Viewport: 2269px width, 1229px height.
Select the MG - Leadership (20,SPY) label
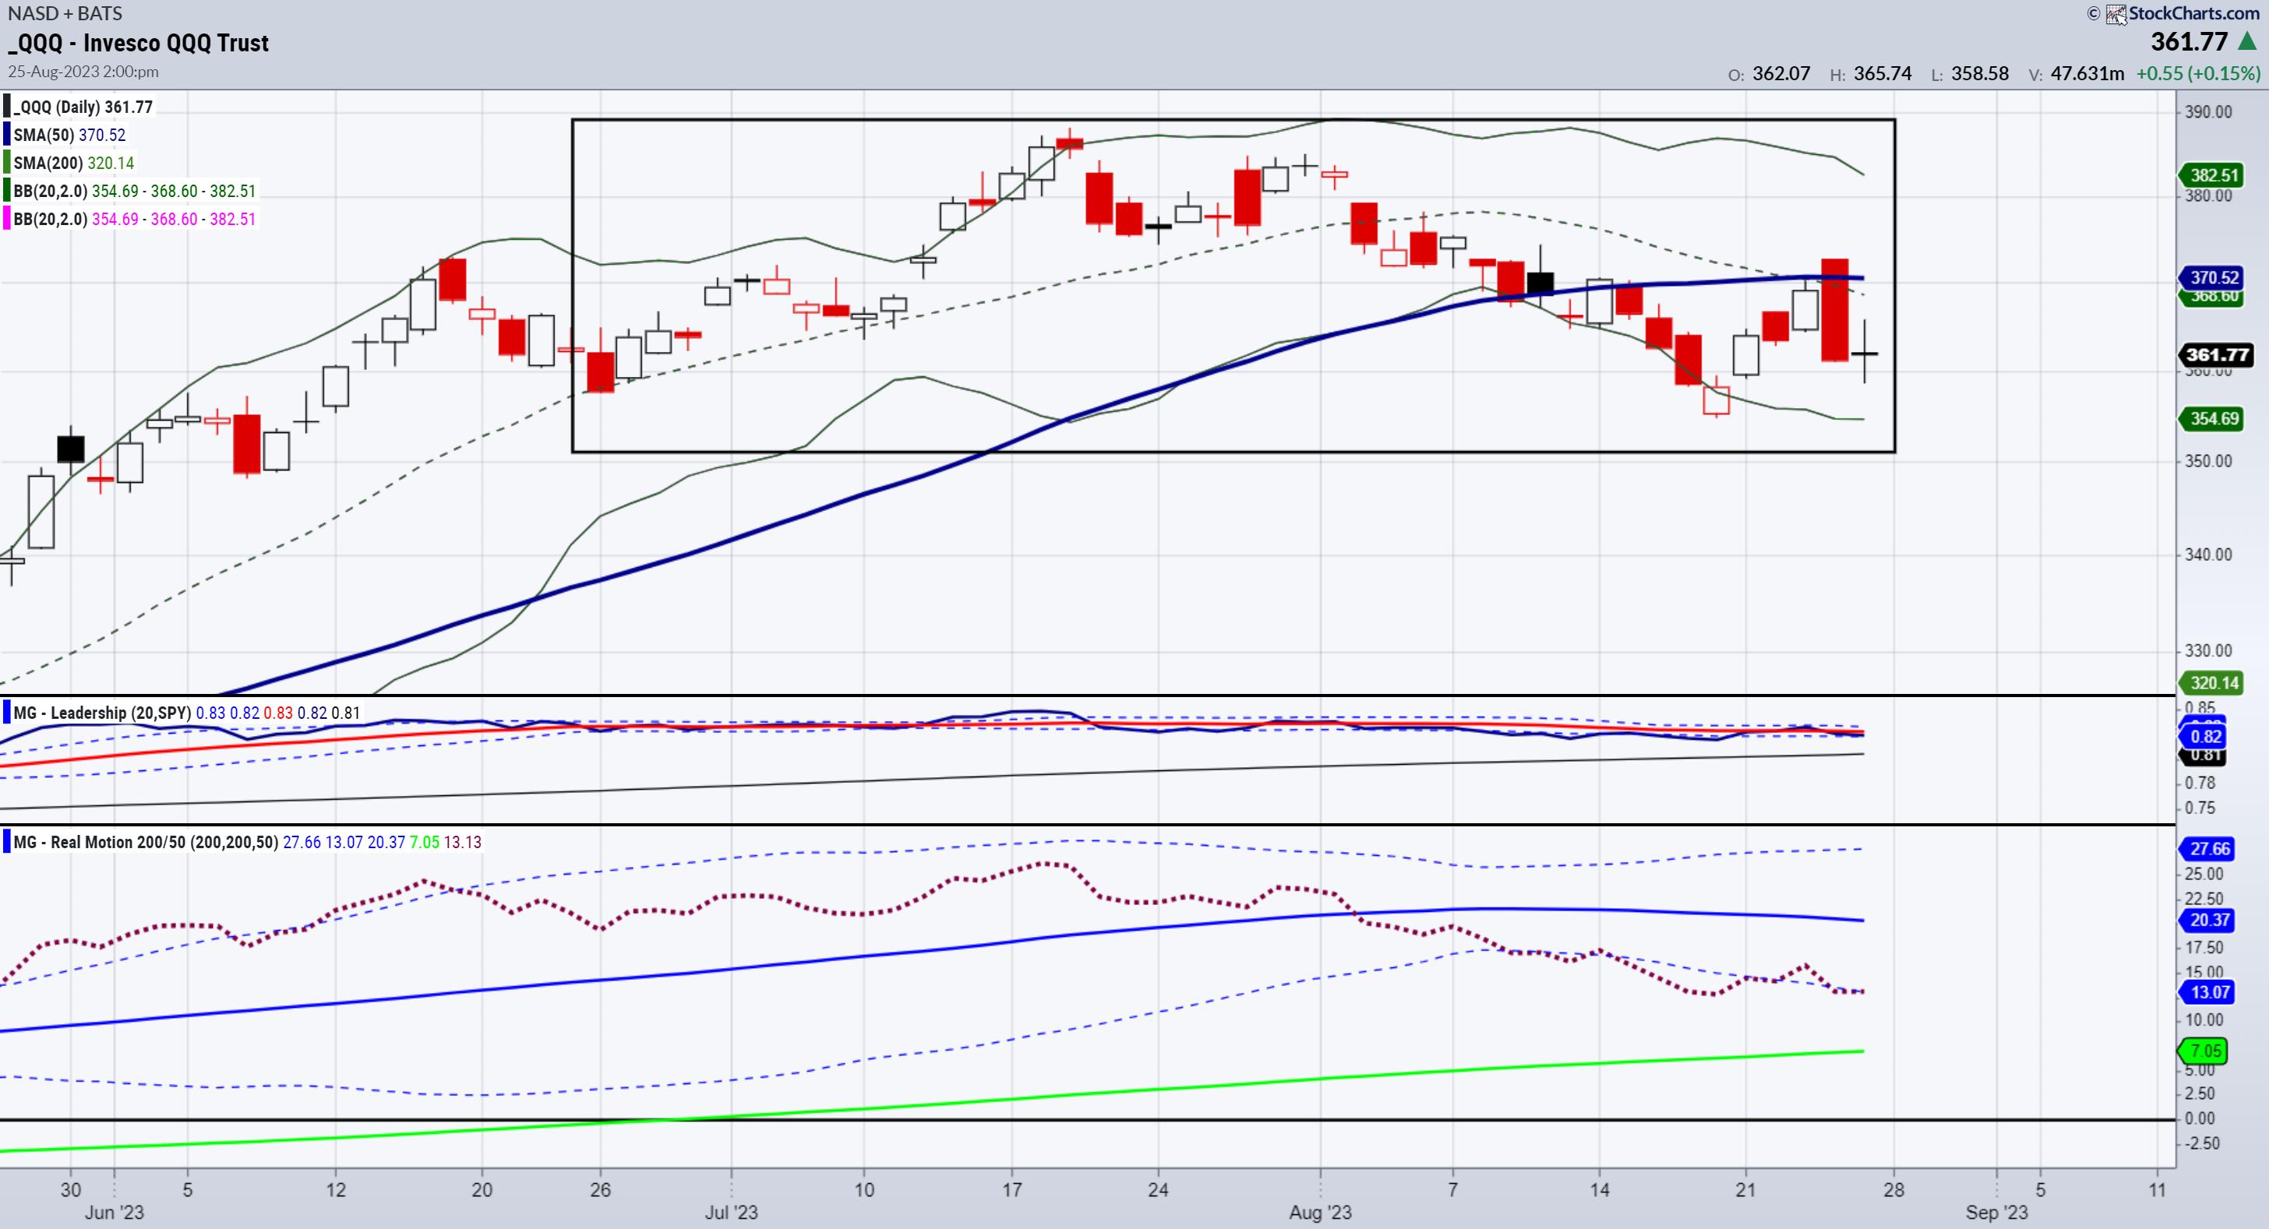click(102, 712)
